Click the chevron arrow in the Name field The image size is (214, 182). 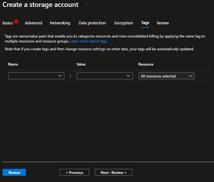click(60, 76)
